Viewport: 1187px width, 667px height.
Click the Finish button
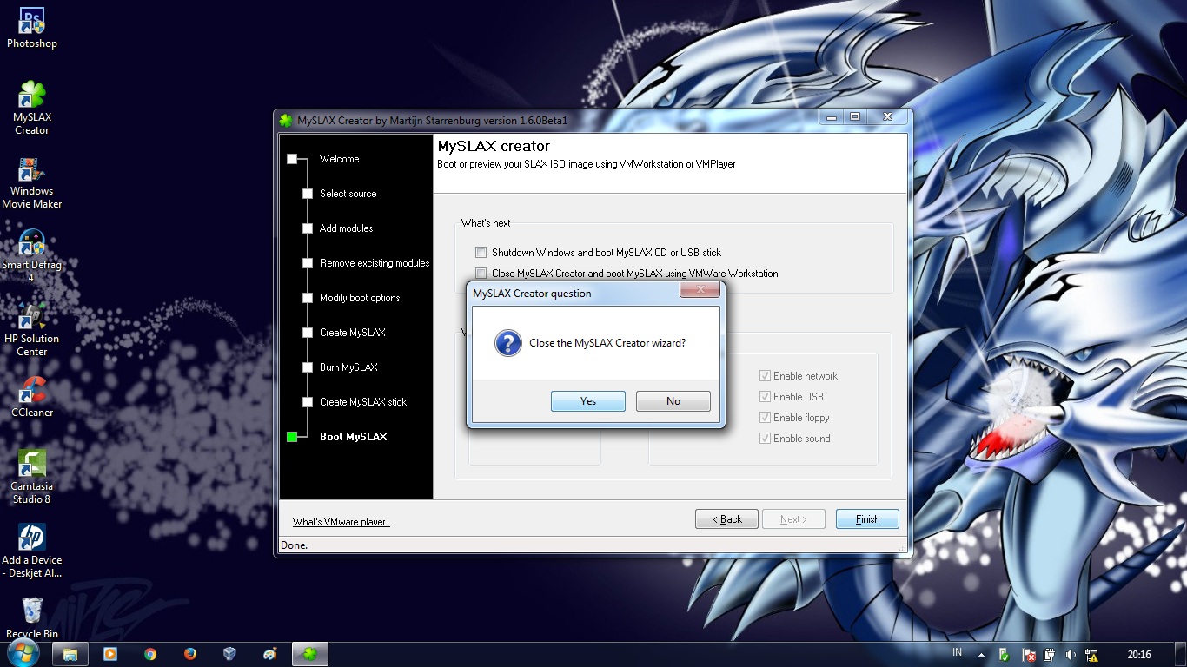coord(867,519)
